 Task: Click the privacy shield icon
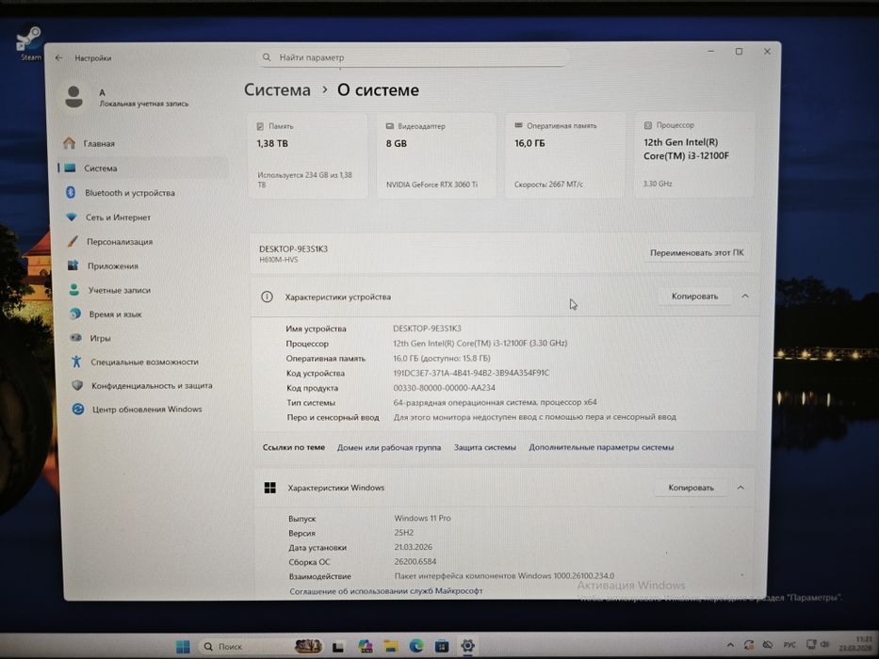pos(77,385)
